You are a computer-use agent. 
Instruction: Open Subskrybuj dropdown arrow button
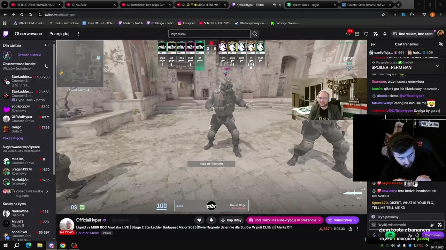click(355, 220)
